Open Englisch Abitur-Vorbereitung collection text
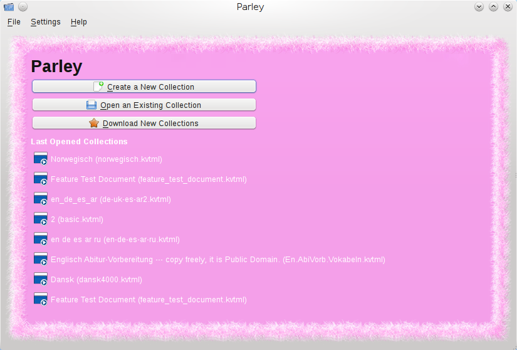Viewport: 517px width, 350px height. tap(218, 260)
